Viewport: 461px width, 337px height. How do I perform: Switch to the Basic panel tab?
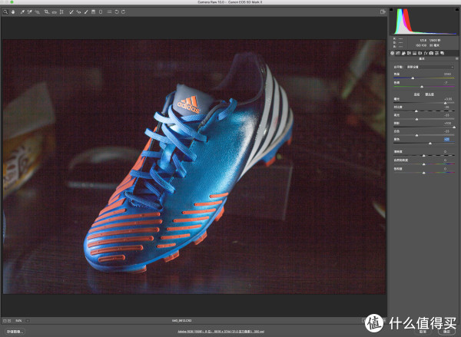392,53
